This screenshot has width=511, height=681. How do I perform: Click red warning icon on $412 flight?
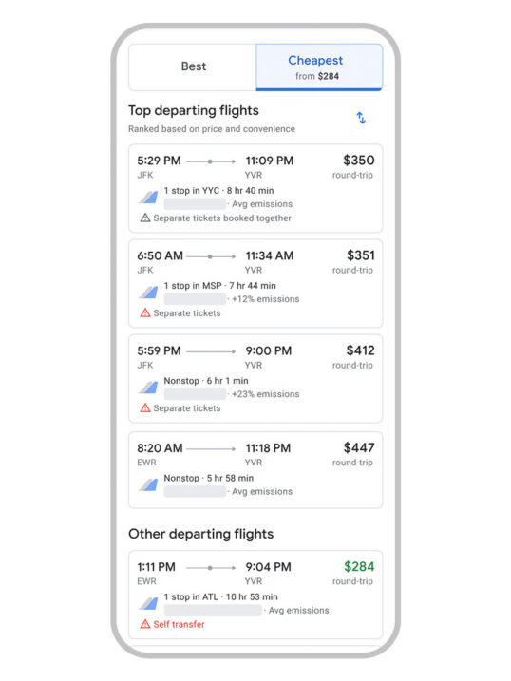[x=145, y=408]
